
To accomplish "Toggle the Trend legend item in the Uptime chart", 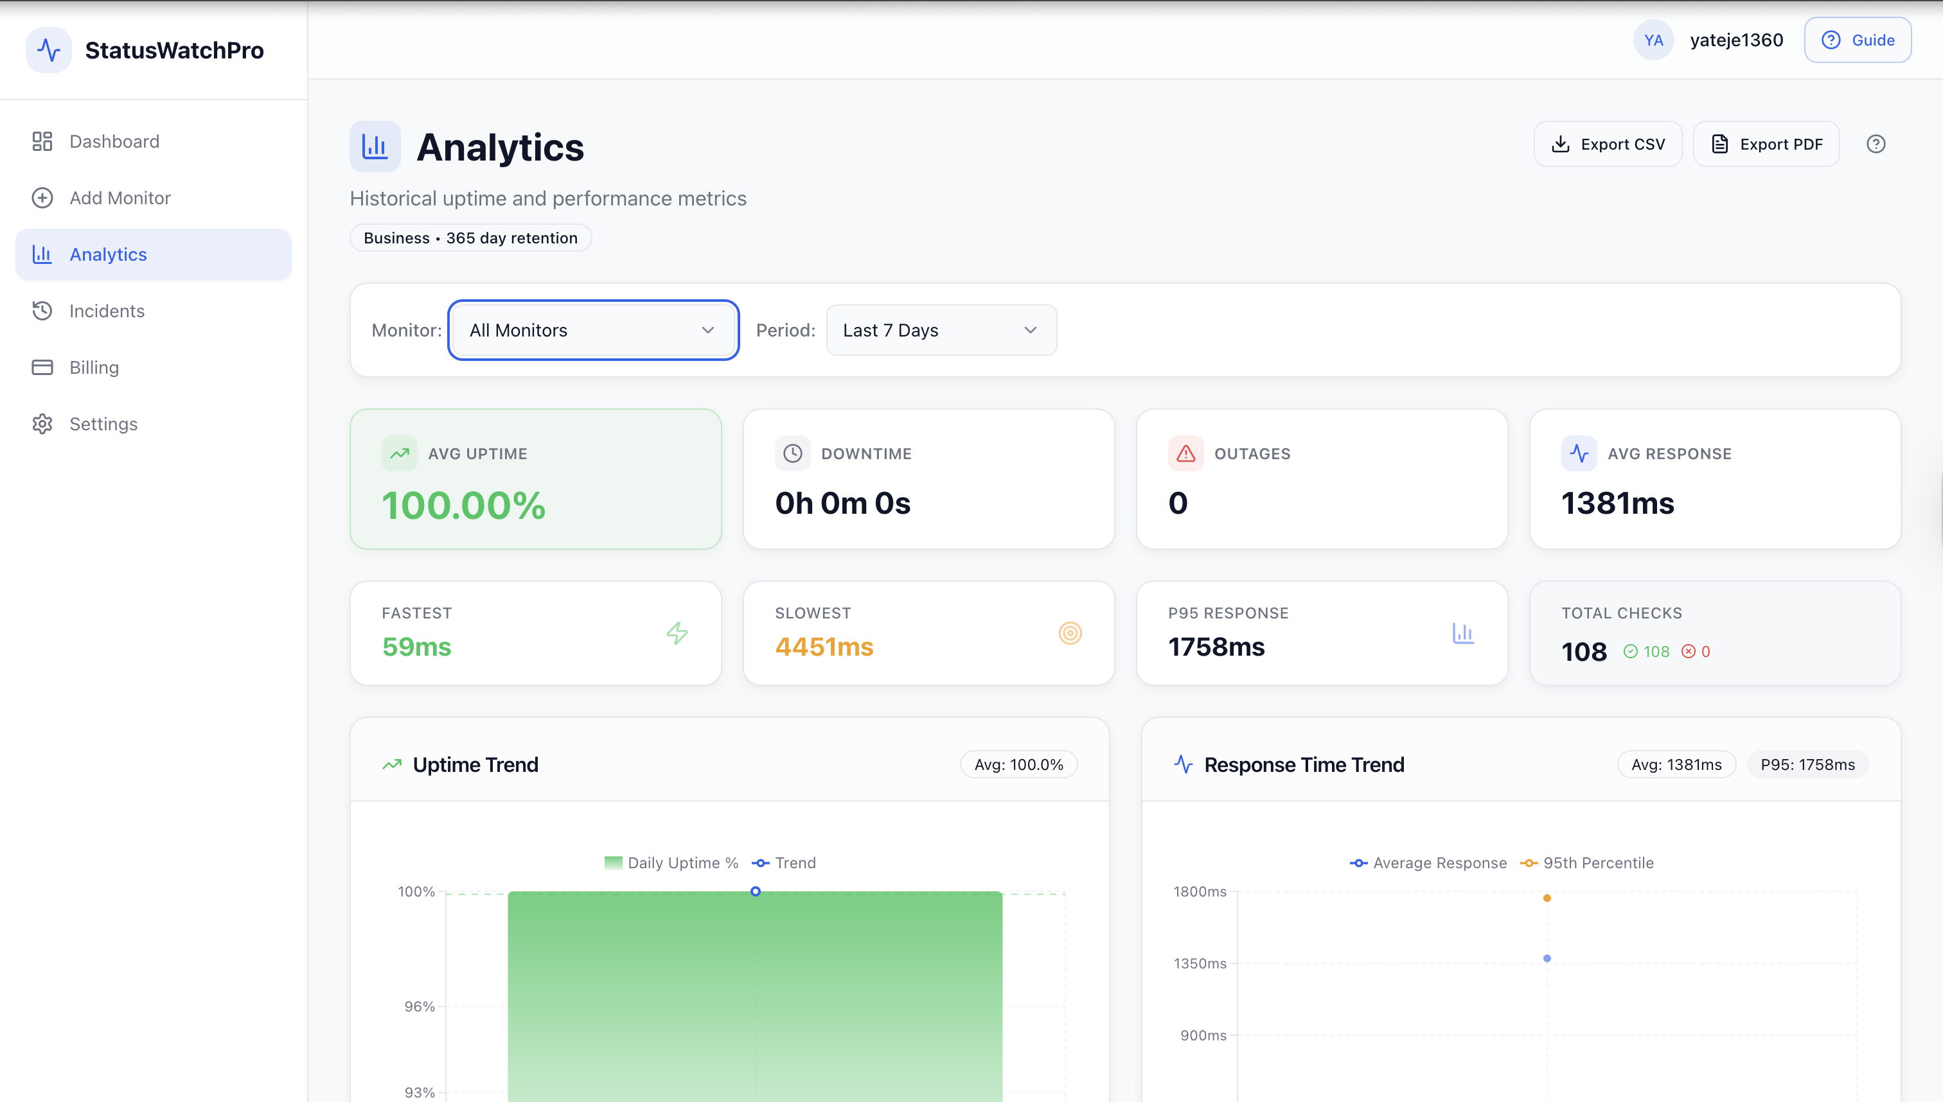I will (785, 863).
